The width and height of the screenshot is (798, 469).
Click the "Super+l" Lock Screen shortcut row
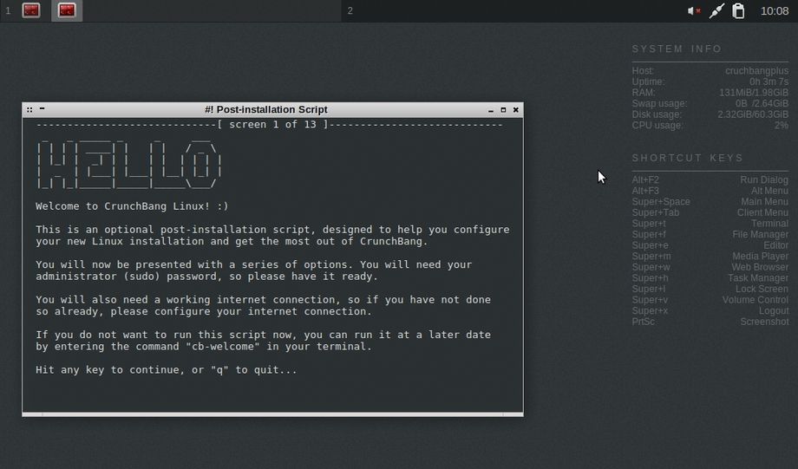(x=710, y=289)
